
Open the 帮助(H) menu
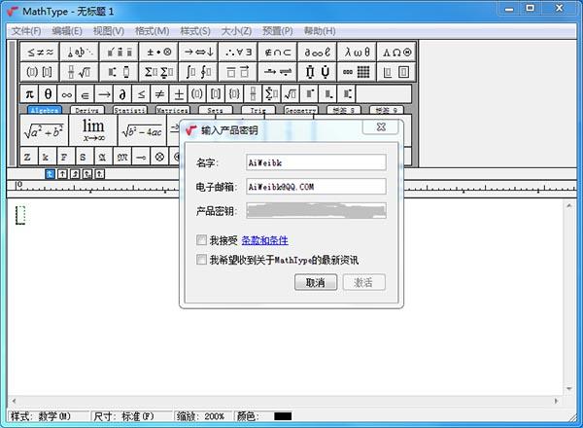pyautogui.click(x=320, y=31)
